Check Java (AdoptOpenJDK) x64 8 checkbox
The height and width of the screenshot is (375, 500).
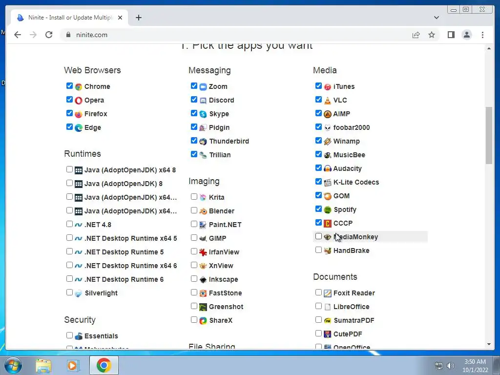[69, 169]
